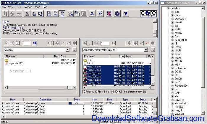Viewport: 207px width, 124px height.
Task: Click the queue Destination column header
Action: click(46, 100)
